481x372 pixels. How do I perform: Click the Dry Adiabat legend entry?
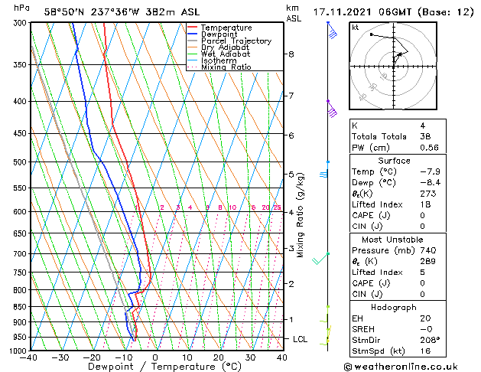225,47
